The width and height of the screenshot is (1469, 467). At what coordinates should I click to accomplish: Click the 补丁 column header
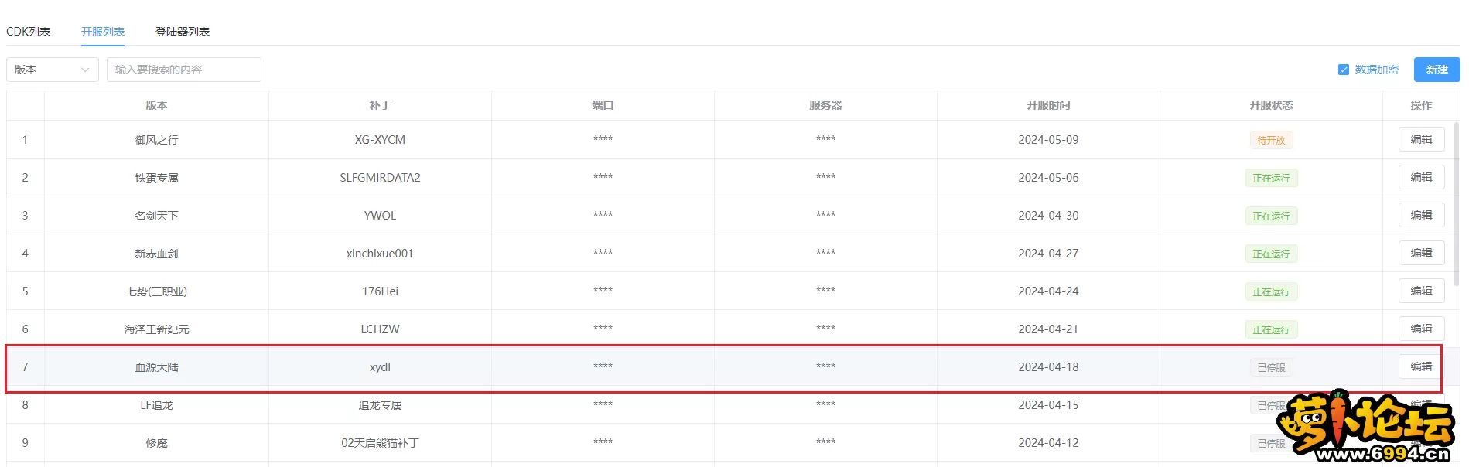point(380,105)
